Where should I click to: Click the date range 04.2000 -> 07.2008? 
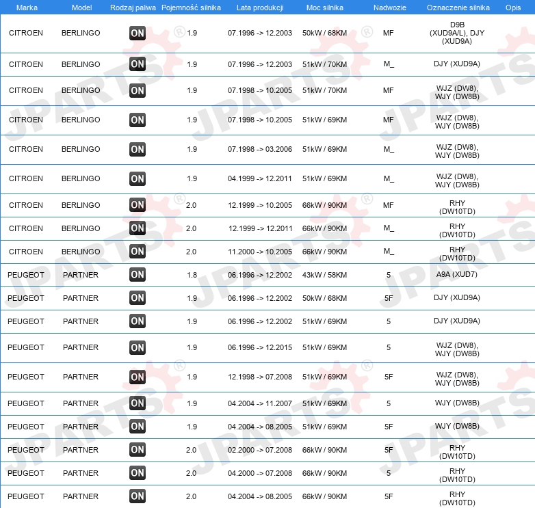260,473
